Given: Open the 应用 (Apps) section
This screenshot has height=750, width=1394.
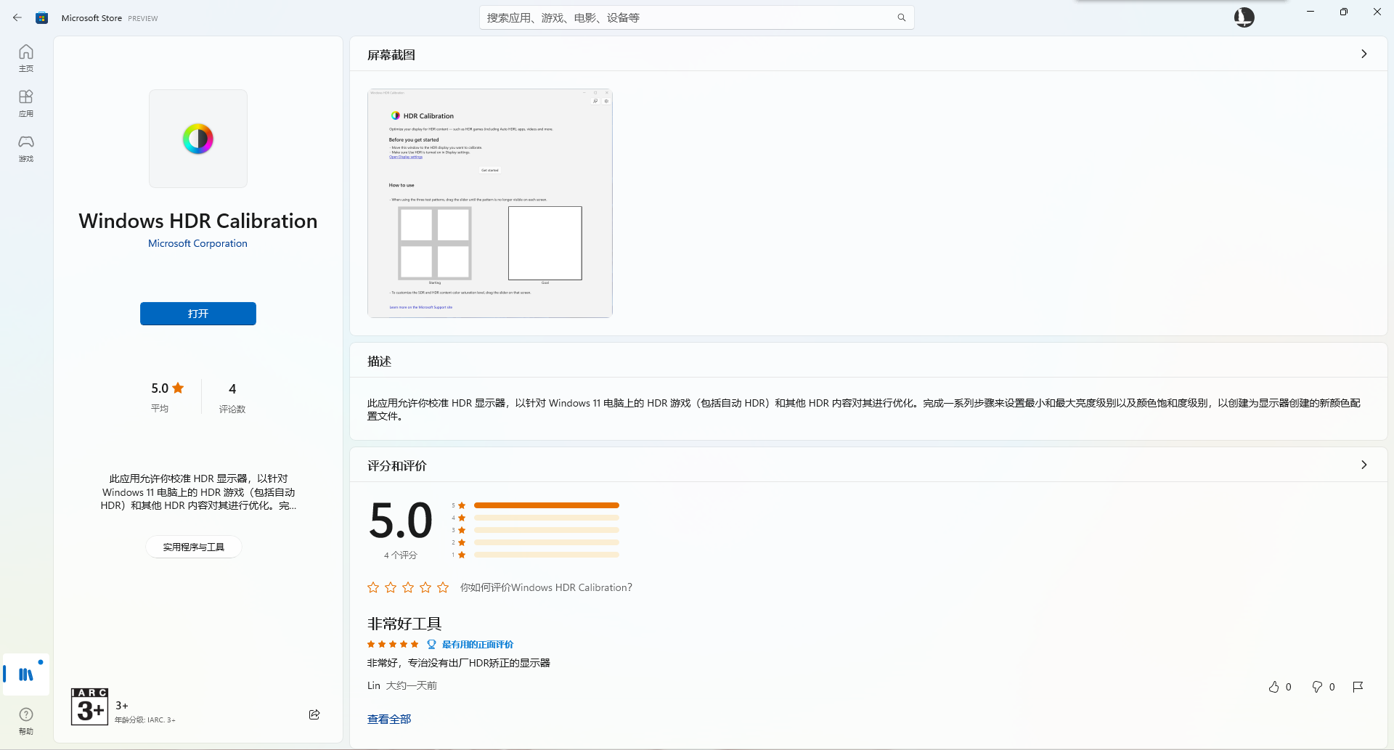Looking at the screenshot, I should [25, 102].
